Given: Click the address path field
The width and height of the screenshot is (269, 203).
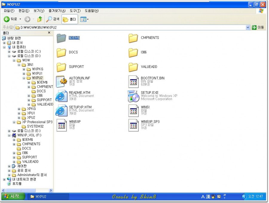Looking at the screenshot, I should click(130, 27).
